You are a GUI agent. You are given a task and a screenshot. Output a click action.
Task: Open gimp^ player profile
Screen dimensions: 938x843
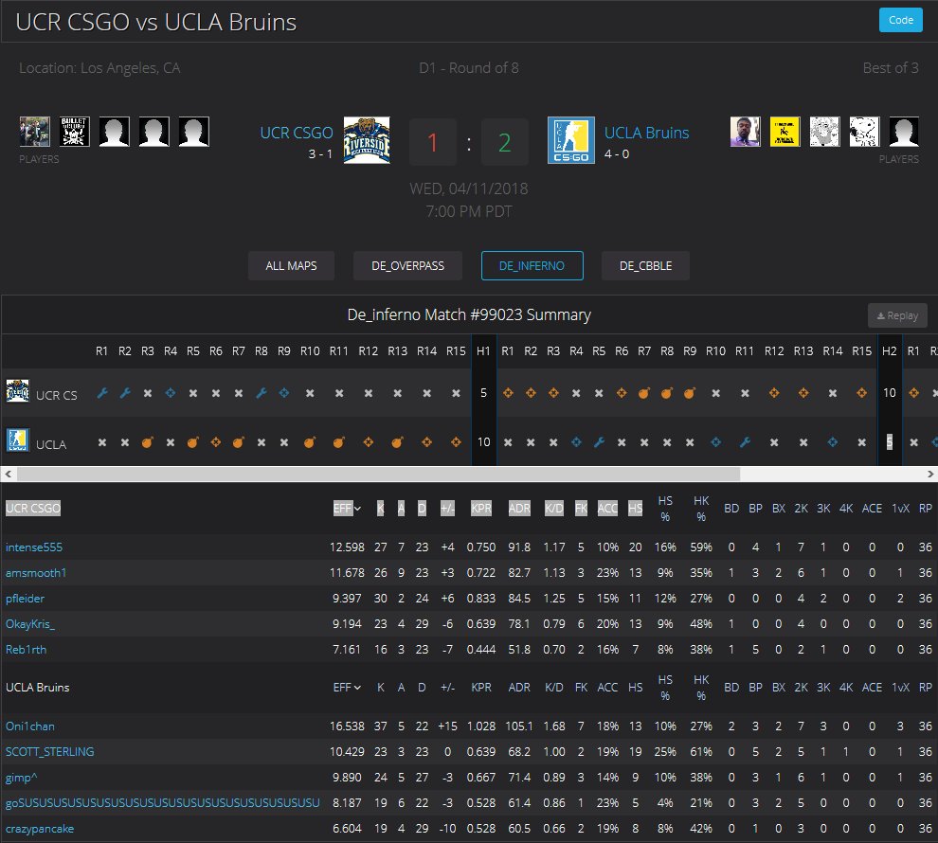22,778
